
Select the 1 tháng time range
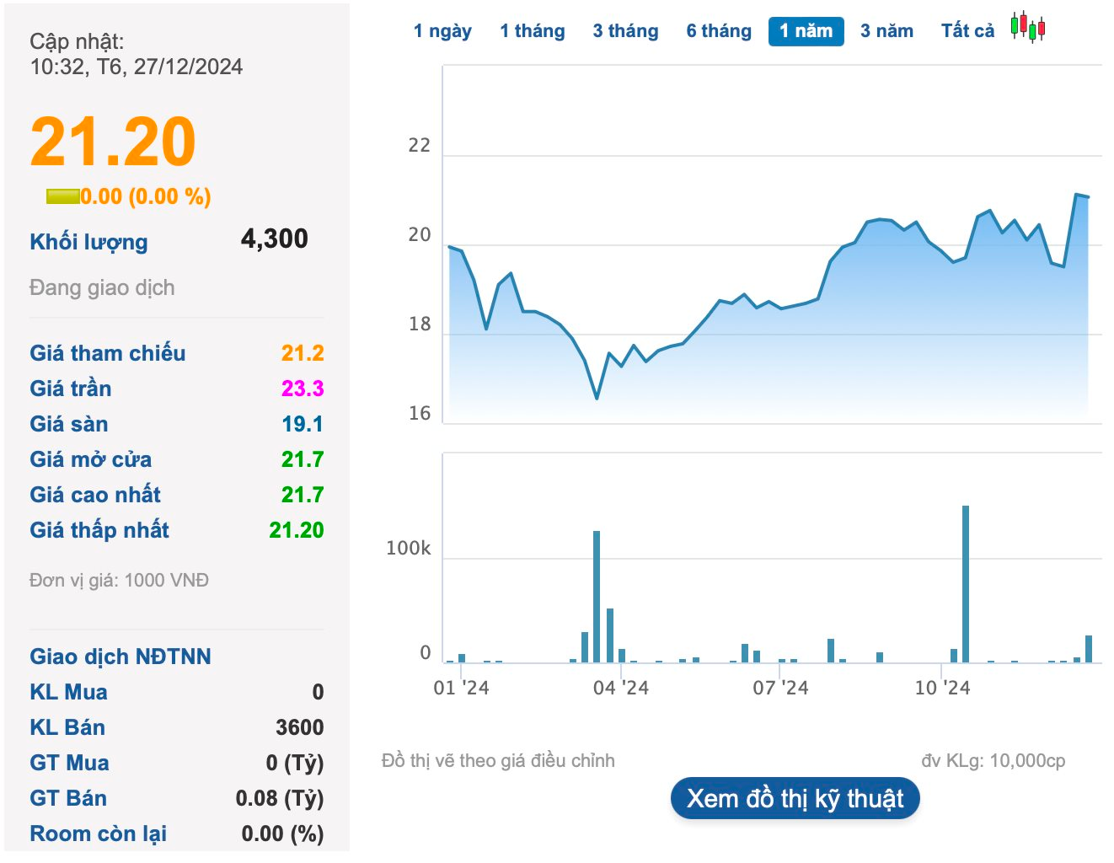pos(533,31)
